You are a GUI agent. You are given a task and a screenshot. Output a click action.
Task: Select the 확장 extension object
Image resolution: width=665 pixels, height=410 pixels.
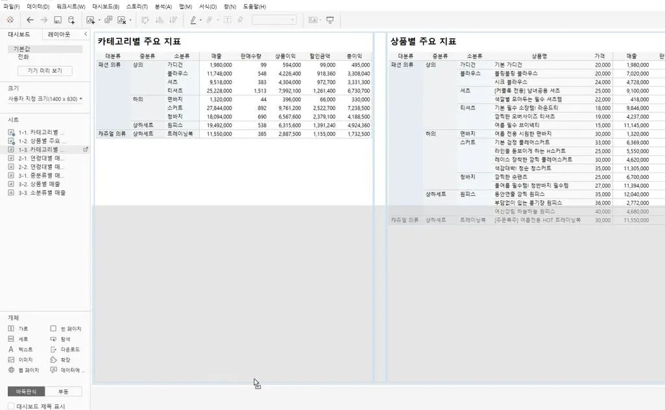pos(60,359)
